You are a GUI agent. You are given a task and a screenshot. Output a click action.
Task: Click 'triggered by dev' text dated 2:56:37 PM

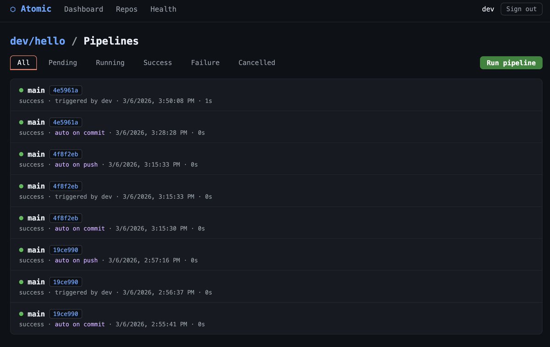coord(83,292)
